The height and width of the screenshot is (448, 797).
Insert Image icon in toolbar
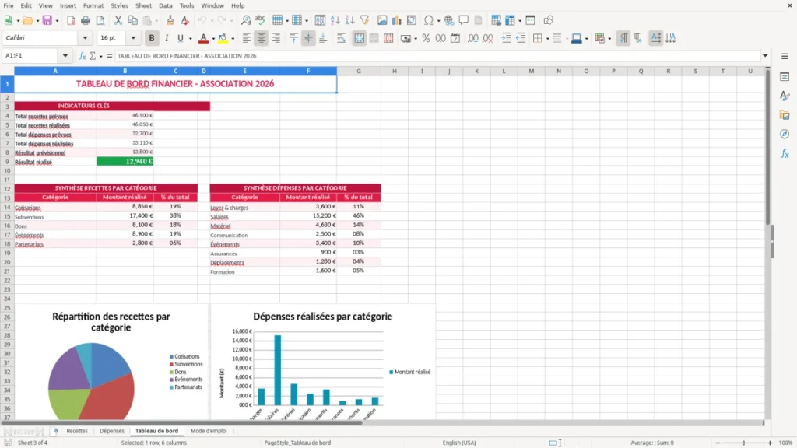point(382,20)
